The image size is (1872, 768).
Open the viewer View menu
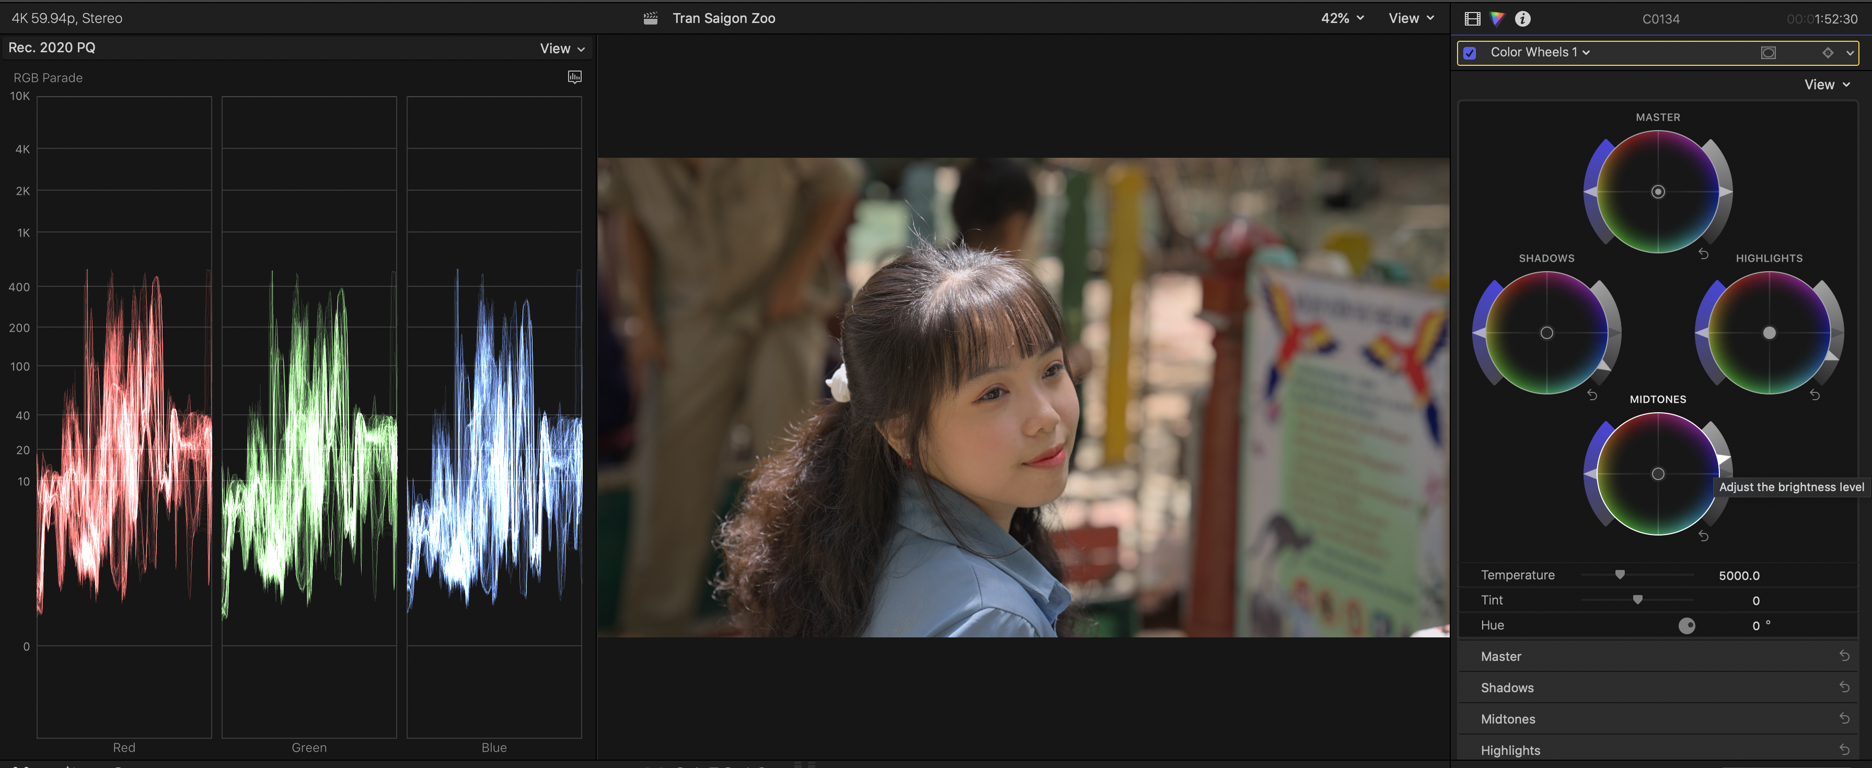pyautogui.click(x=1411, y=18)
